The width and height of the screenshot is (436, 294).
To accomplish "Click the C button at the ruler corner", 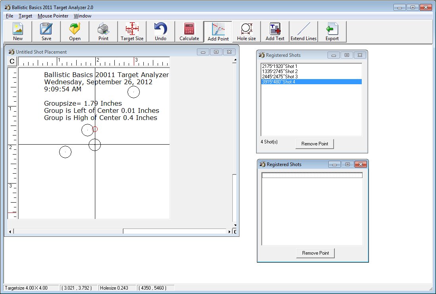I will (x=12, y=61).
